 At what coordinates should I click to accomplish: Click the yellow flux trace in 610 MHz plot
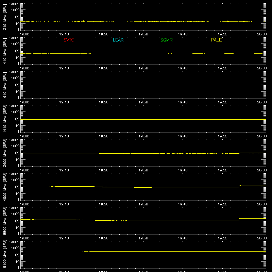click(143, 87)
